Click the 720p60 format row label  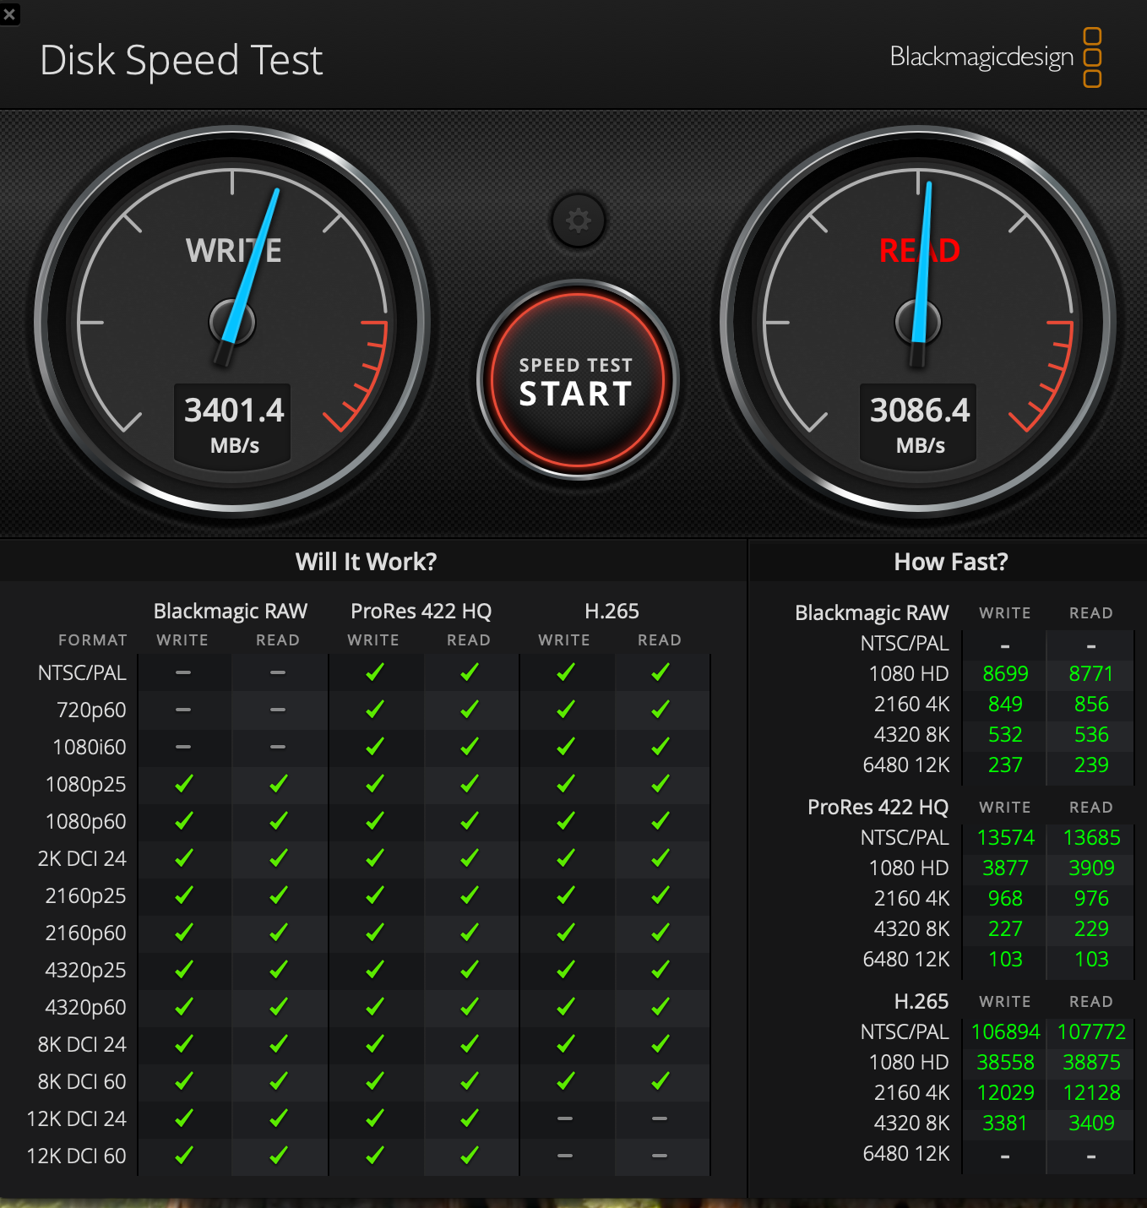[91, 710]
